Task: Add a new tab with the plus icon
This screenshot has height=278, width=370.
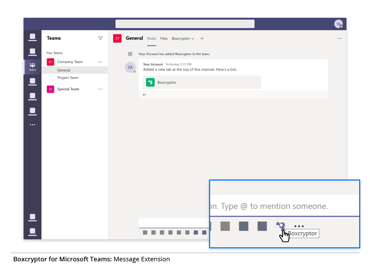Action: 202,39
